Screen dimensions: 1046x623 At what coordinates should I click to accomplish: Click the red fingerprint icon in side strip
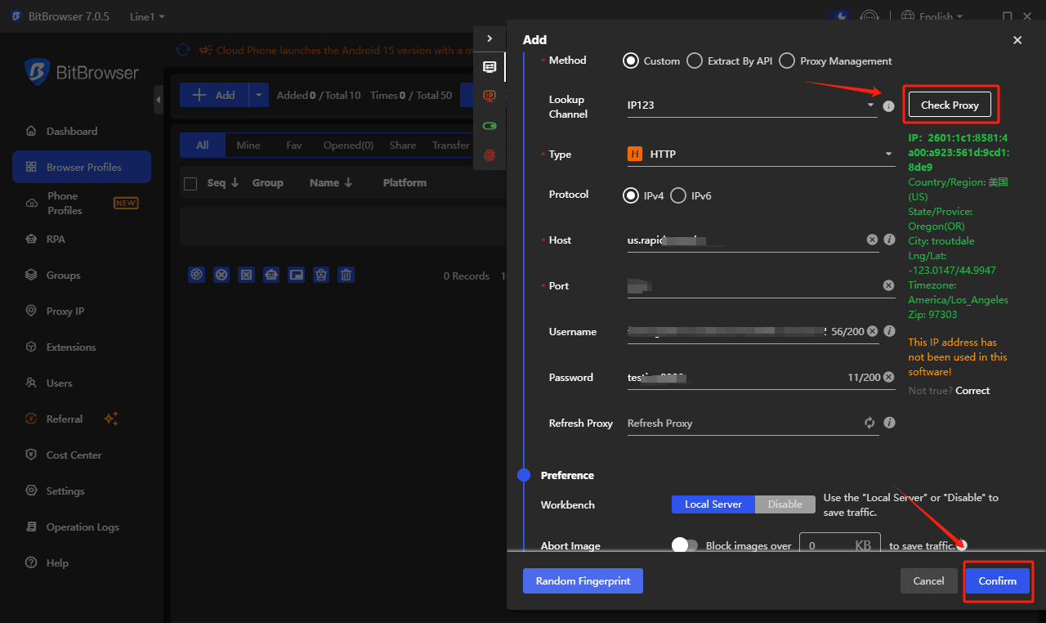click(x=489, y=155)
